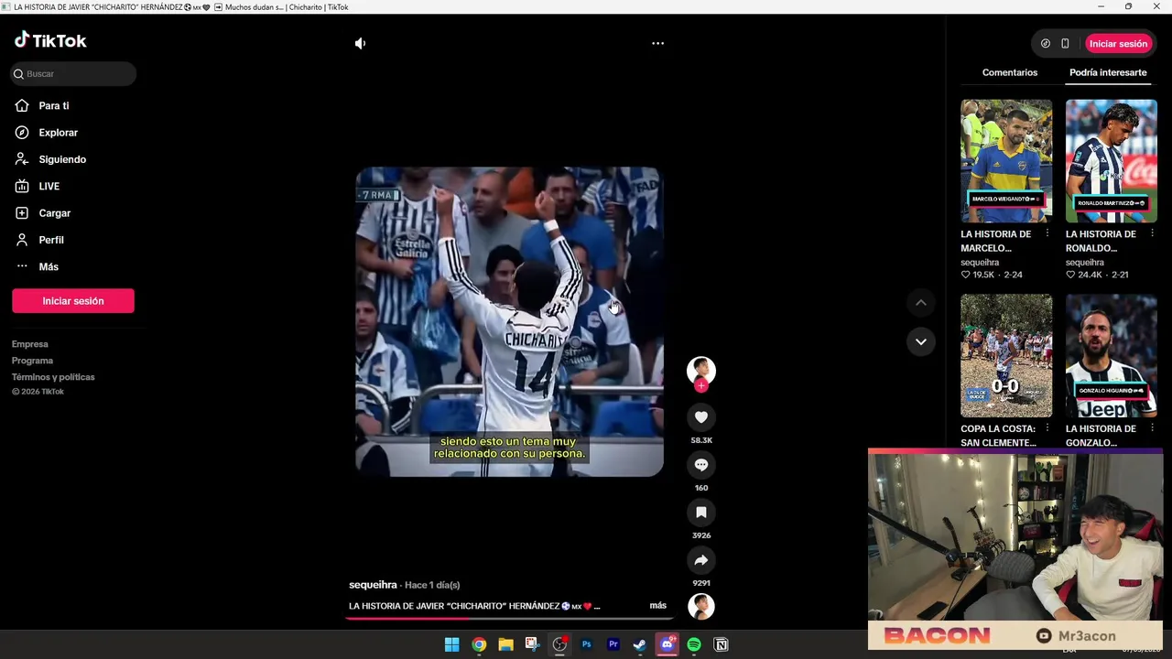Mute the video with the speaker icon
This screenshot has height=659, width=1172.
pyautogui.click(x=360, y=43)
